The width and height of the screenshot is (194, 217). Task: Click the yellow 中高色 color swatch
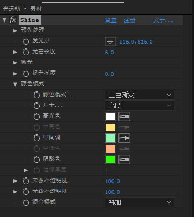[x=110, y=127]
